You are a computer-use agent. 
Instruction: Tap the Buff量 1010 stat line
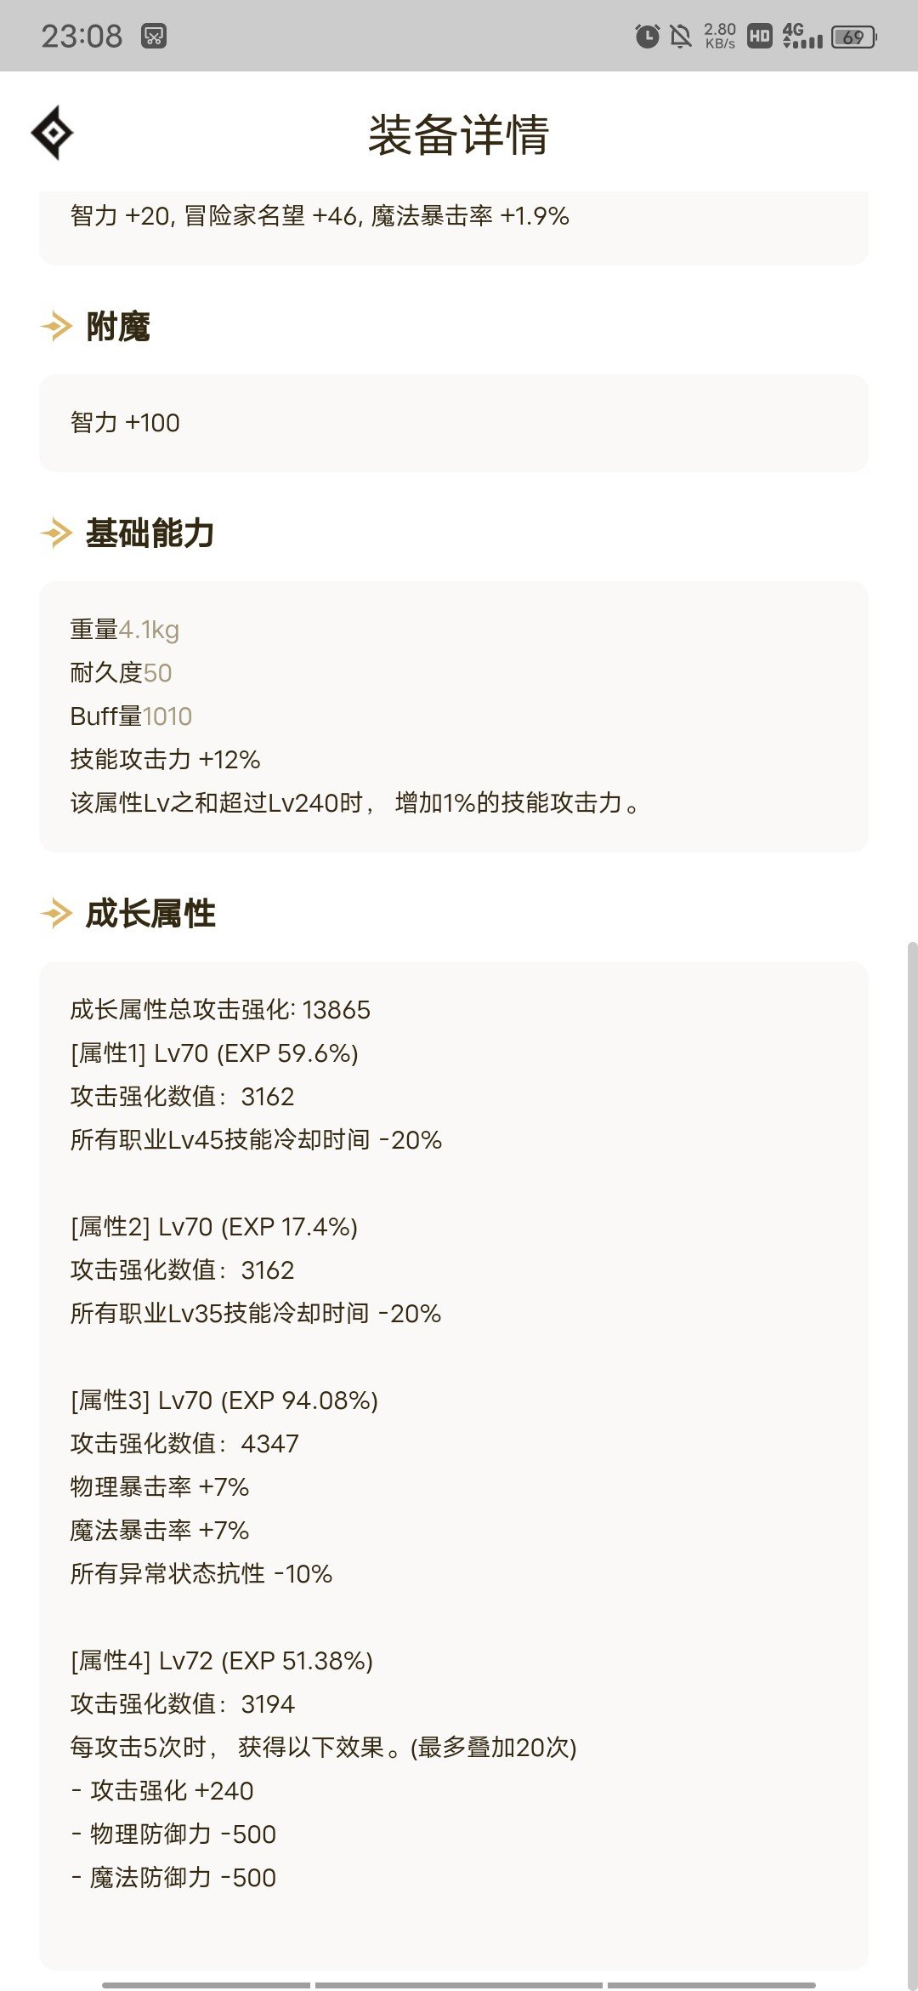[131, 716]
